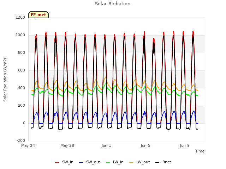The height and width of the screenshot is (169, 226).
Task: Click the Jun 5 x-axis tick label
Action: coord(145,145)
